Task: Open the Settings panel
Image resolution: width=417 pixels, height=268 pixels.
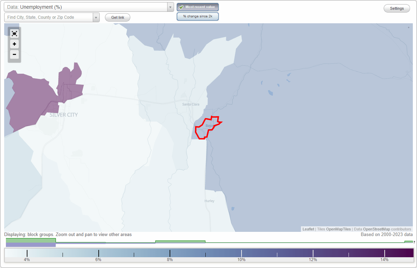Action: pos(396,8)
